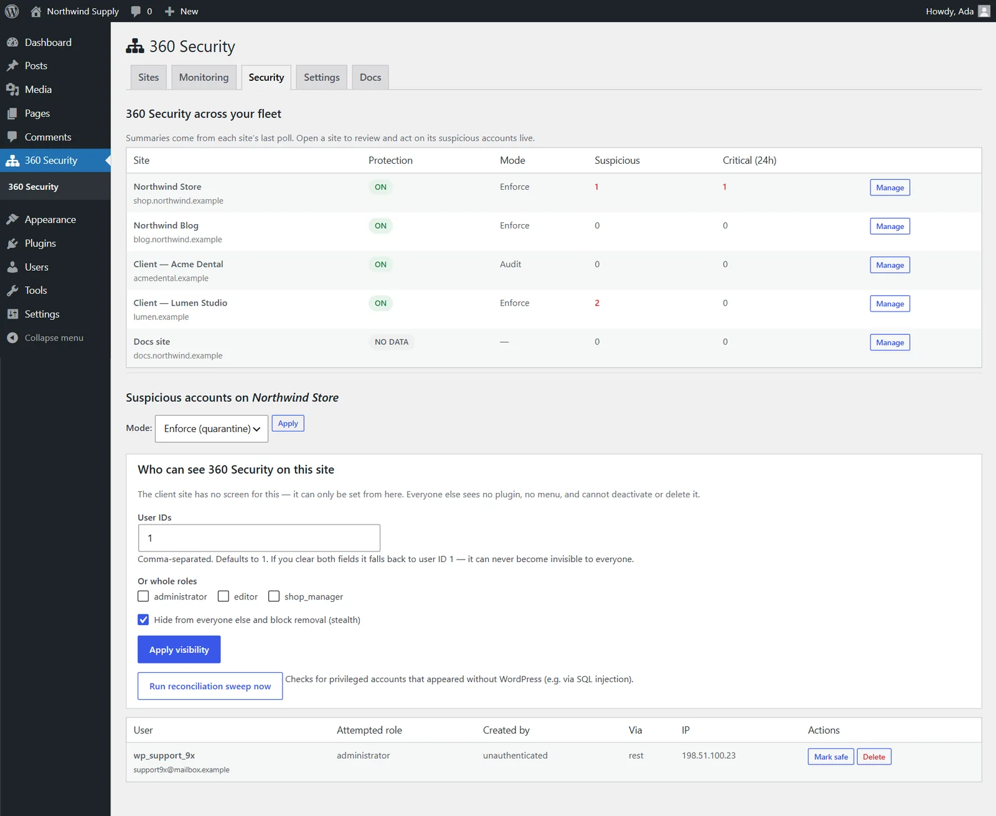
Task: Click the Critical (24h) column header
Action: tap(749, 161)
